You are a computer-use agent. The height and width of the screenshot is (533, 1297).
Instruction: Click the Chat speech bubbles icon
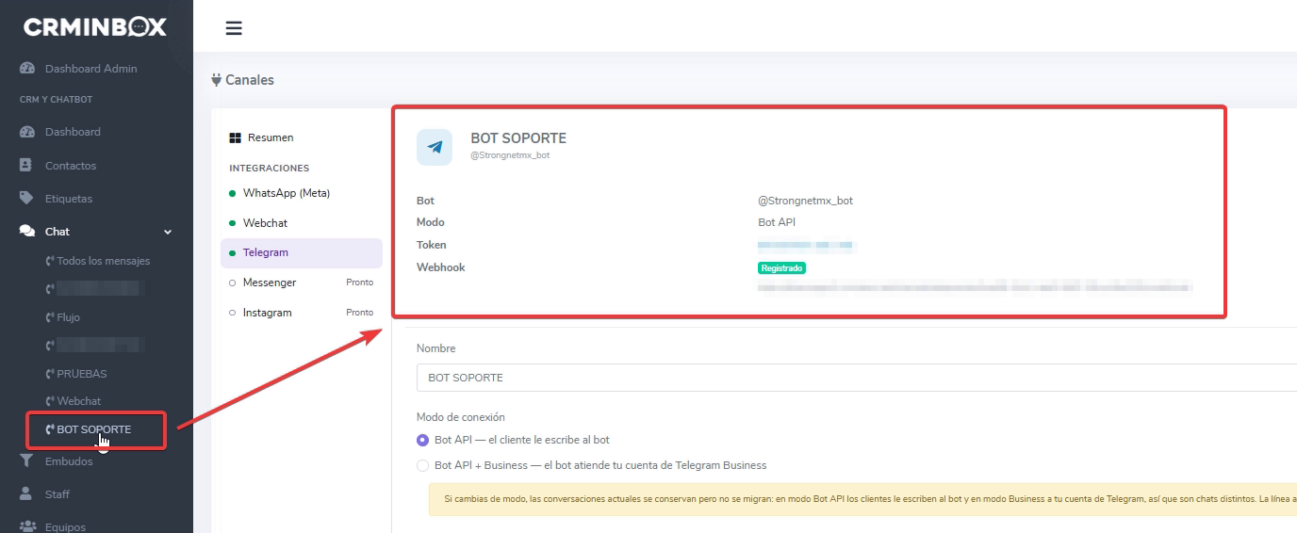26,232
